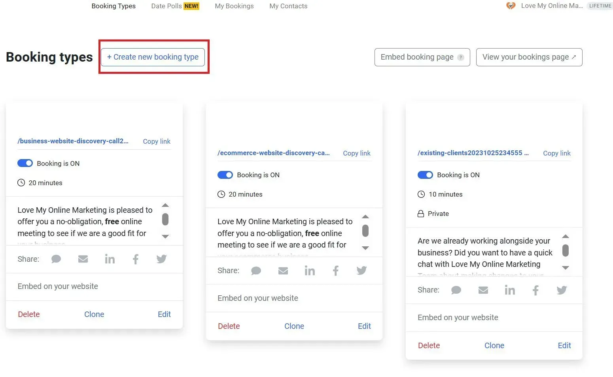Share business-website-discovery booking via email icon
Viewport: 613px width, 377px height.
pos(83,259)
